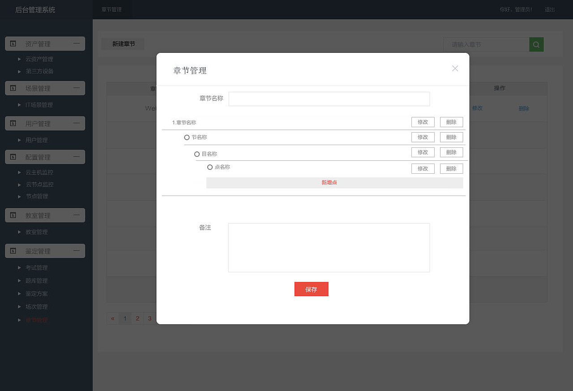Click the 后台管理系统 title
573x391 pixels.
tap(35, 9)
